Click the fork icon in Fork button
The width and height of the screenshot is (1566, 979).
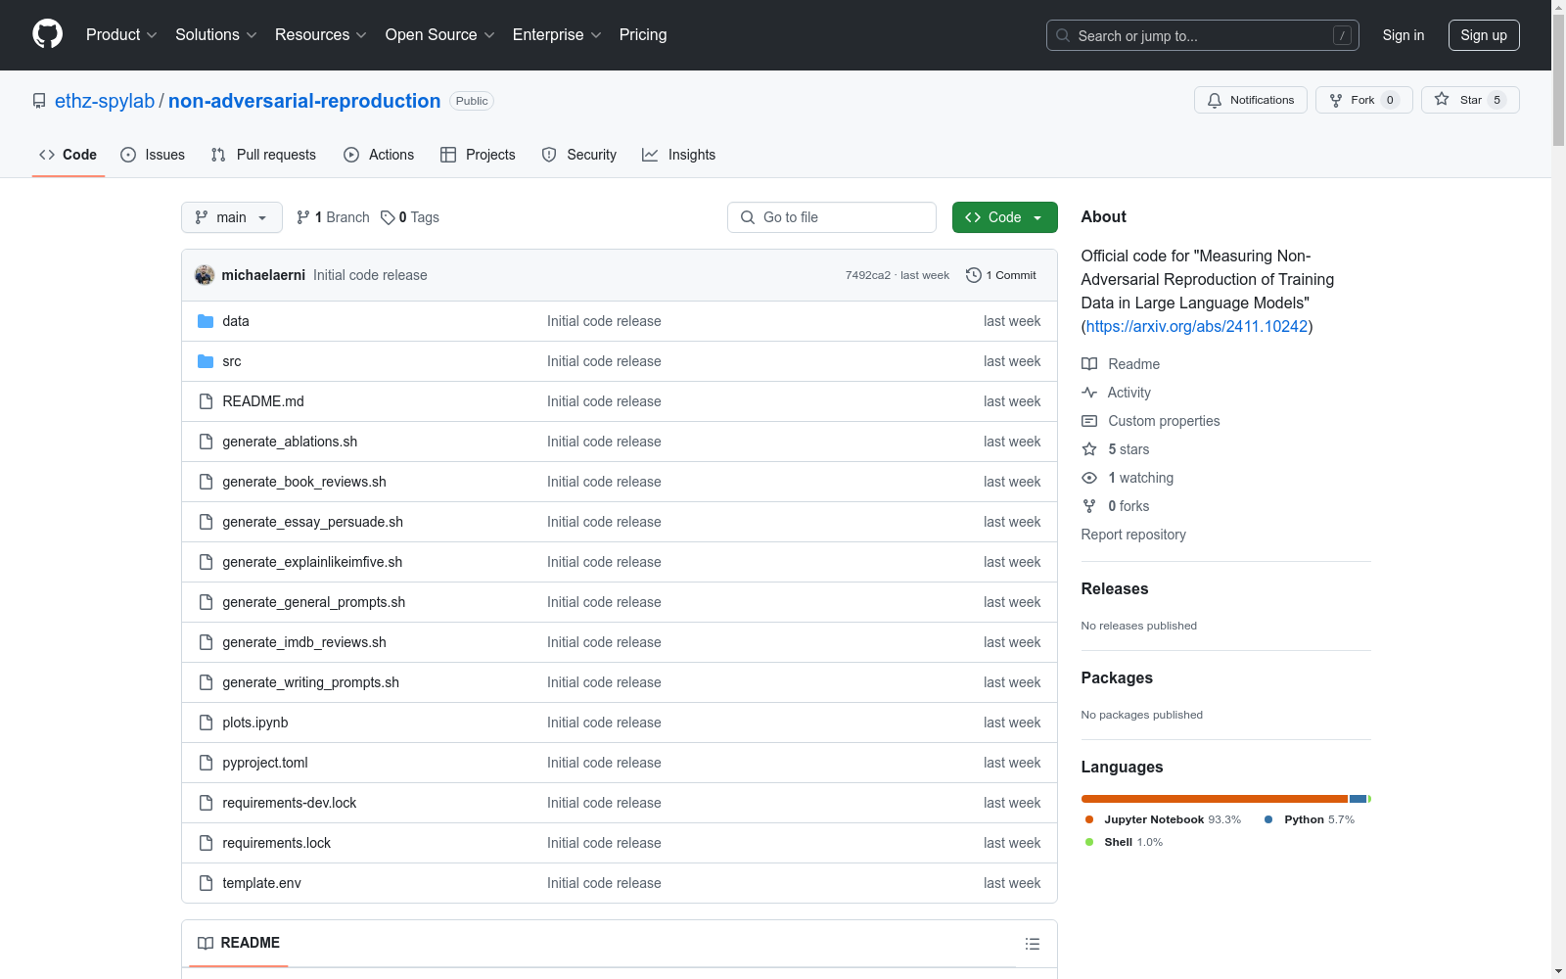1336,100
